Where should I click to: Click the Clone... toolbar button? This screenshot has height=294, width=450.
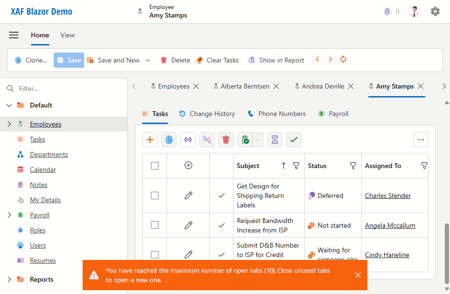click(31, 60)
